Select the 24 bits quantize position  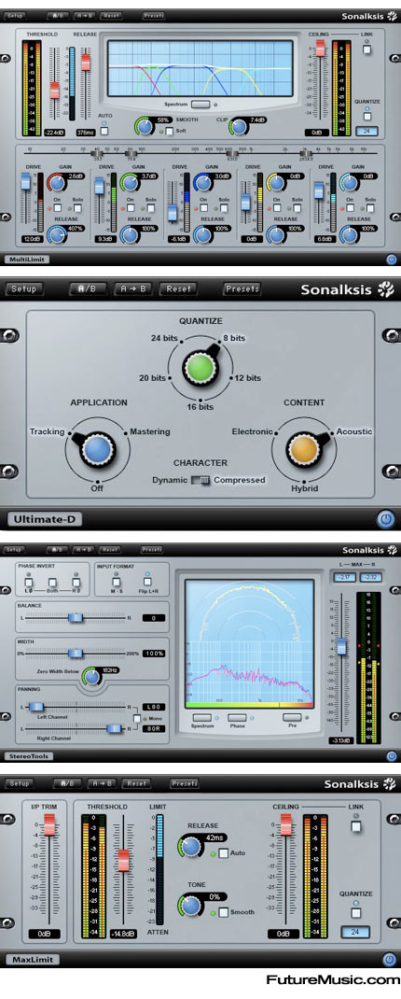(x=163, y=338)
